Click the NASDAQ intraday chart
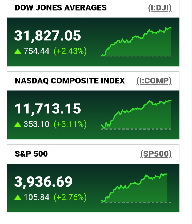192x224 pixels. [136, 115]
